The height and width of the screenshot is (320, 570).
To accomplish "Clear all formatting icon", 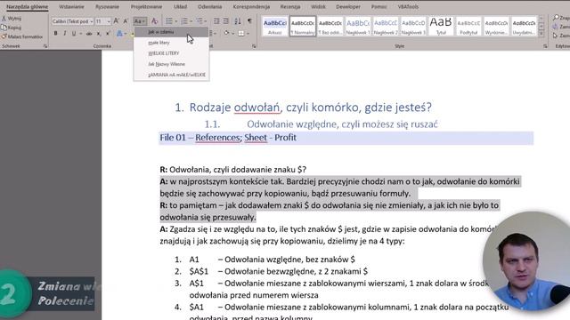I will pyautogui.click(x=154, y=21).
